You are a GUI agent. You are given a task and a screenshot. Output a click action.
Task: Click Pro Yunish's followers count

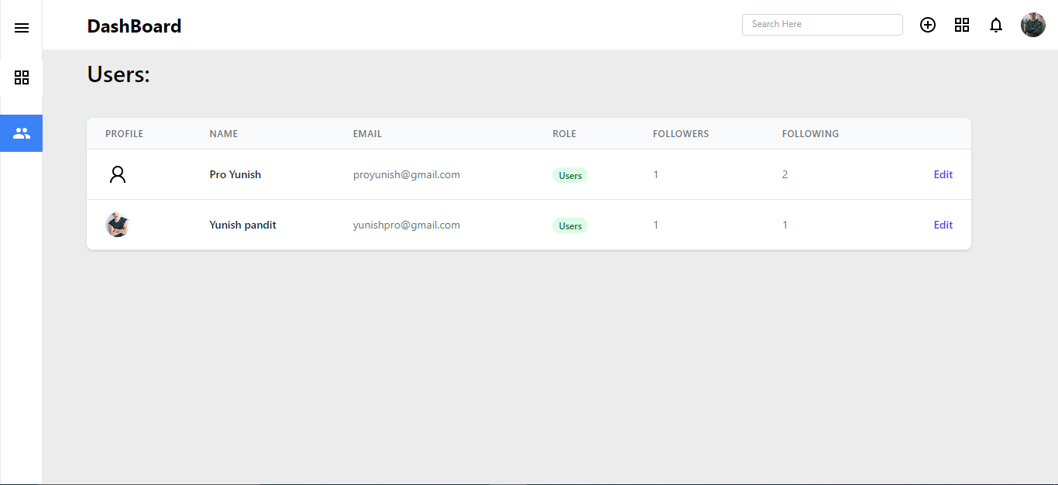(x=655, y=174)
